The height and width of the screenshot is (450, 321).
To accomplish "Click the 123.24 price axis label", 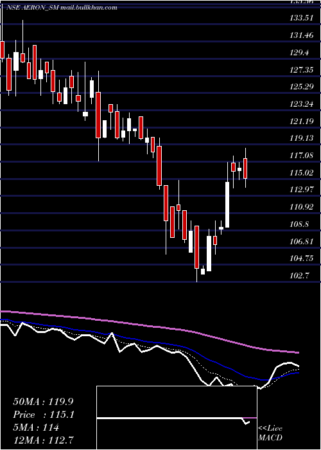I will coord(302,104).
